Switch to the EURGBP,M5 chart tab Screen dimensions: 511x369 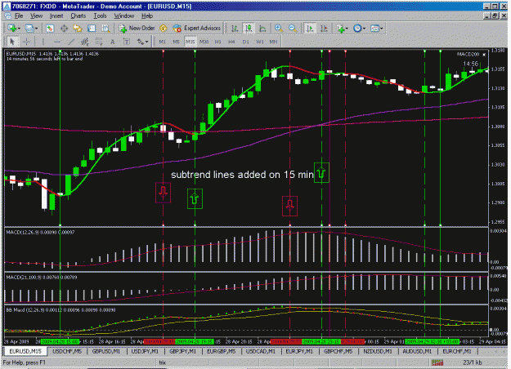(222, 351)
